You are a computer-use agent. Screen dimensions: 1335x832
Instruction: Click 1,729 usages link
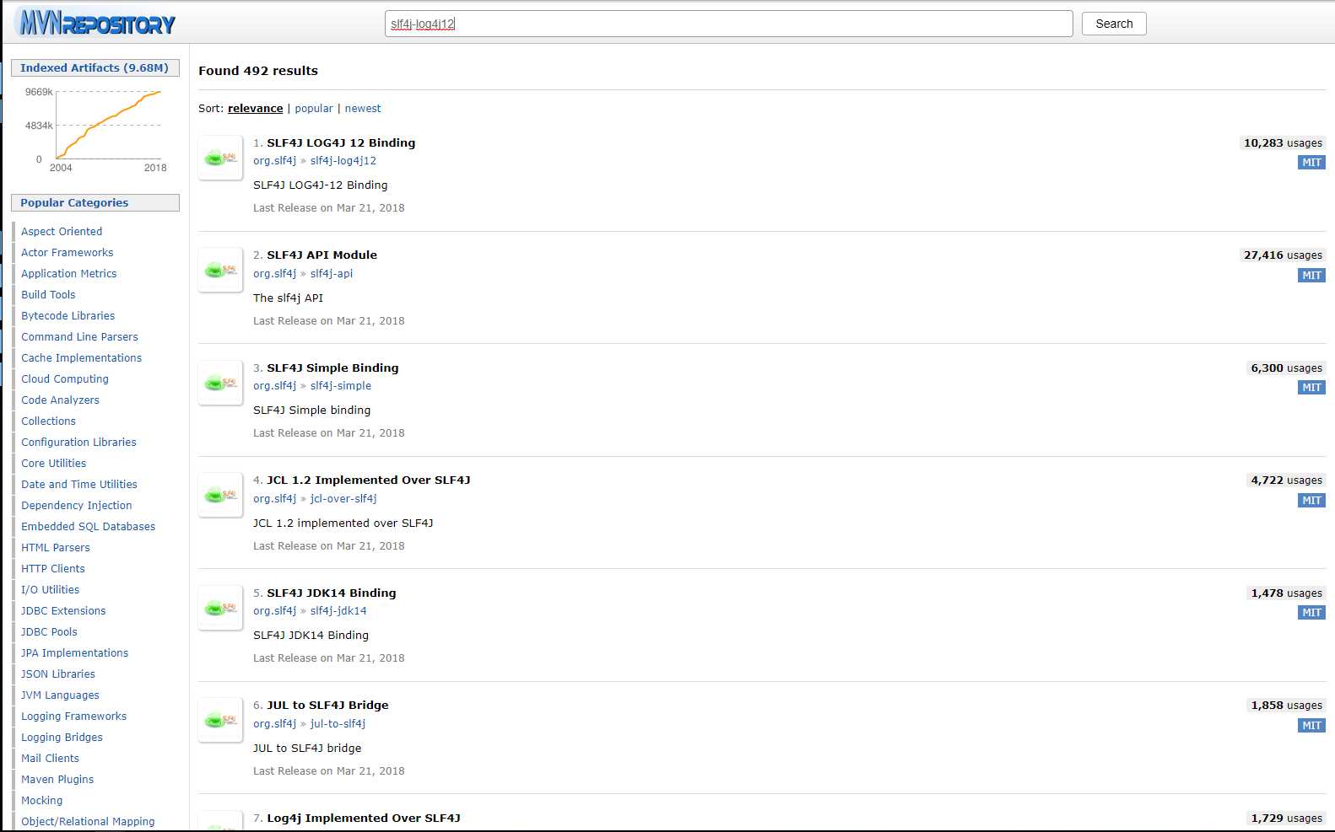point(1286,819)
